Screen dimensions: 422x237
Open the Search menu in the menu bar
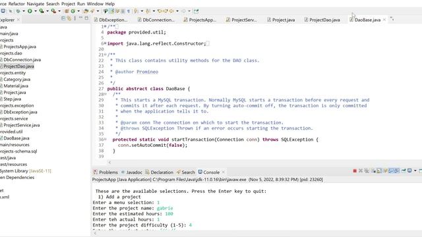pos(53,4)
